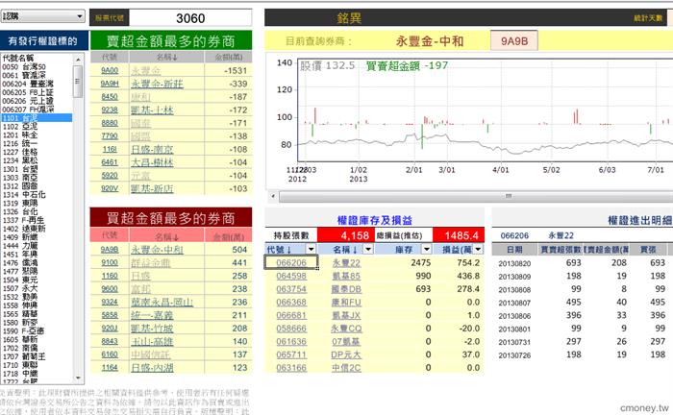Open broker code 7790 link
673x415 pixels.
110,136
